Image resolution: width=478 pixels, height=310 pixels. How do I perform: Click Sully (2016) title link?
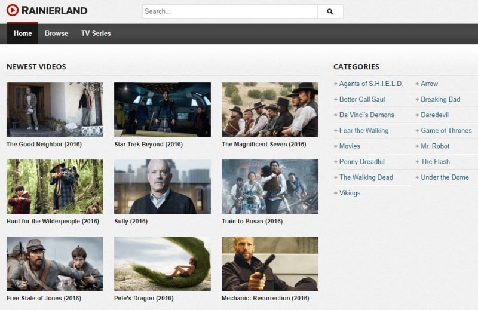131,221
